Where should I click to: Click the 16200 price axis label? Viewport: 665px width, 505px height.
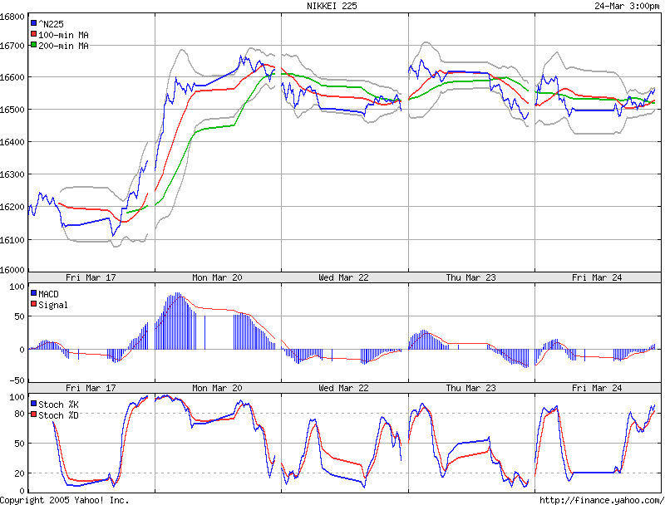pos(12,207)
